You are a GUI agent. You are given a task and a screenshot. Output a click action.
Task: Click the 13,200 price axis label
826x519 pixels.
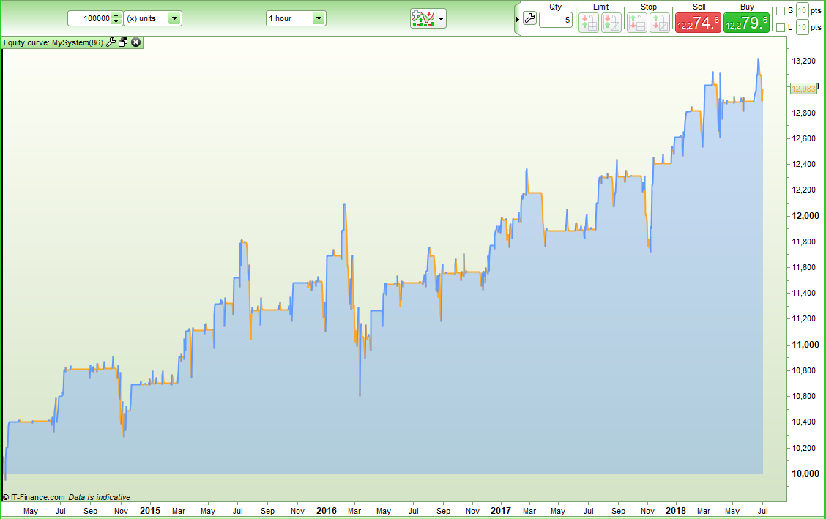coord(804,61)
